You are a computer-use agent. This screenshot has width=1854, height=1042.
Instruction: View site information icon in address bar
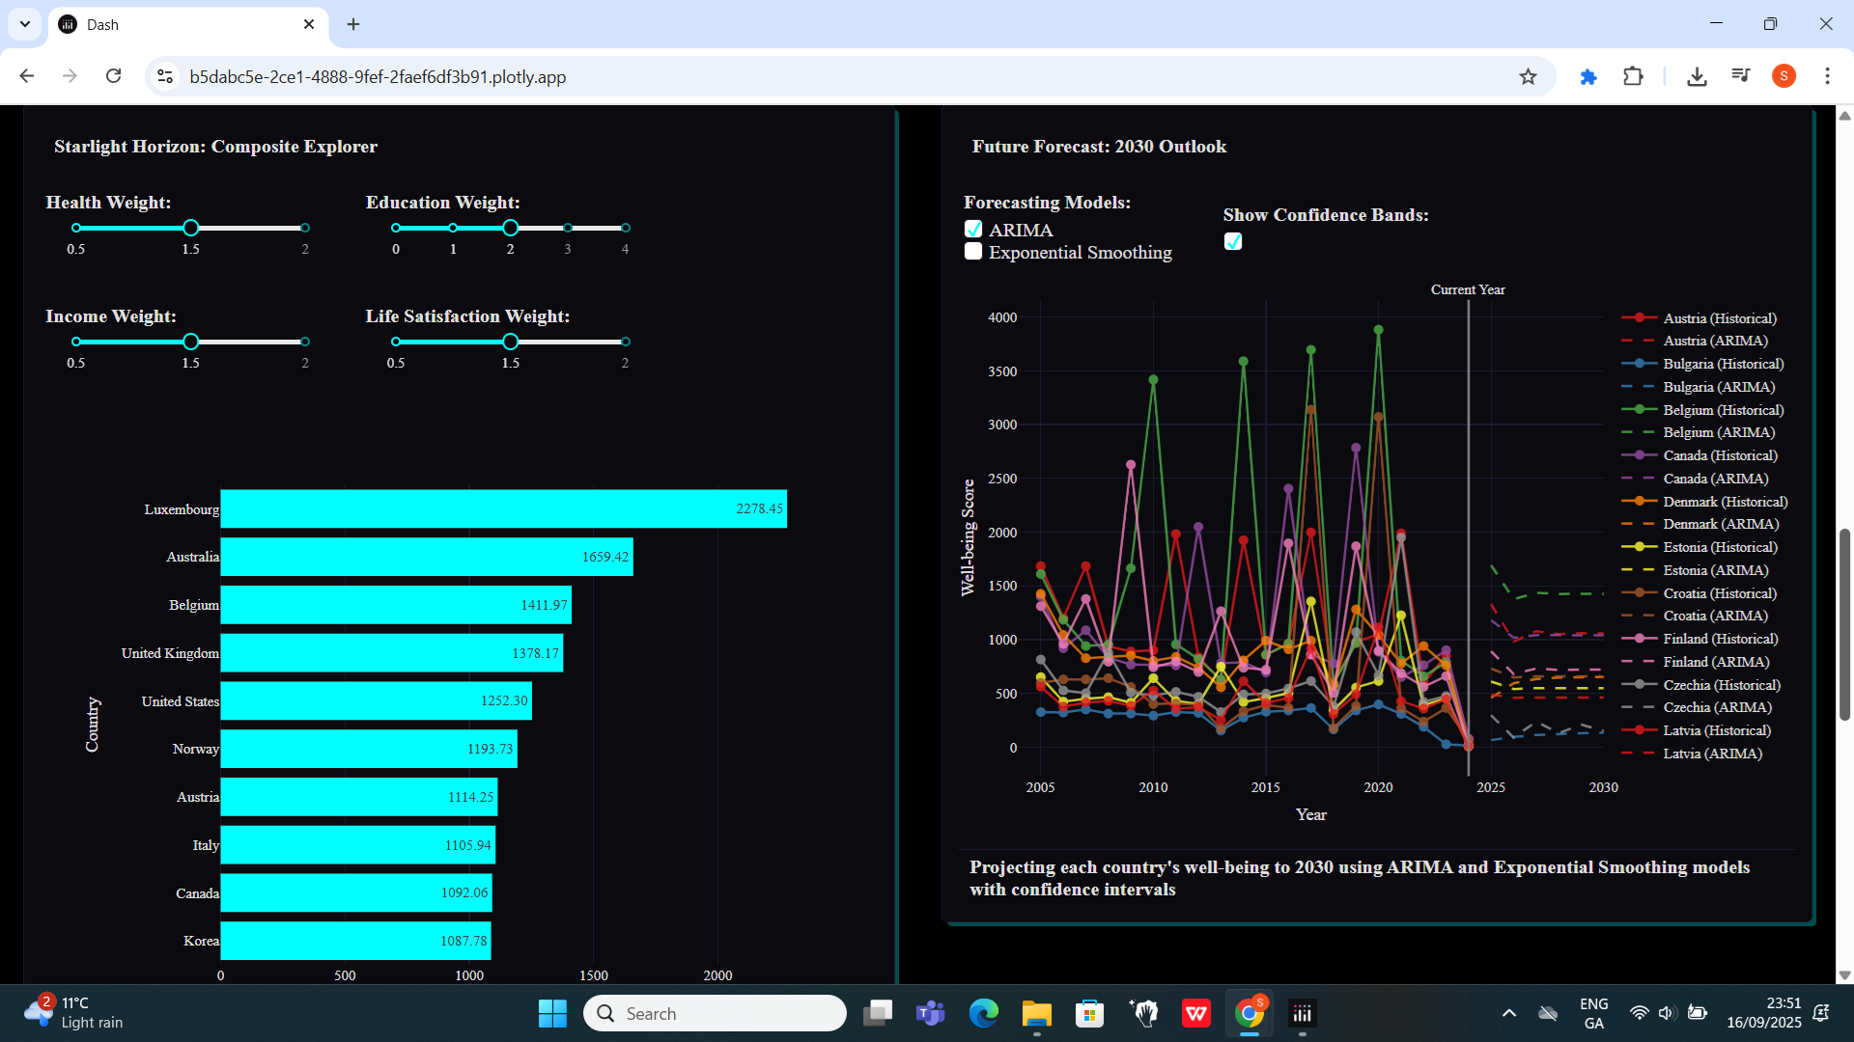pos(165,76)
